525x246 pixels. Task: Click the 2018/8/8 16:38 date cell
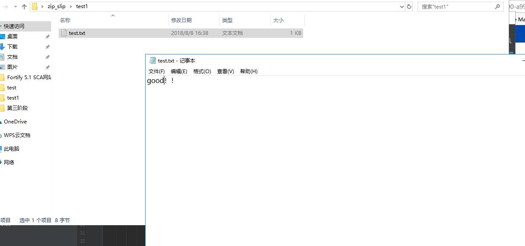pyautogui.click(x=189, y=33)
